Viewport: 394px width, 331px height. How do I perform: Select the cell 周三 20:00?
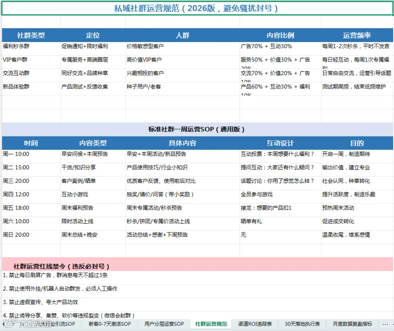point(31,183)
